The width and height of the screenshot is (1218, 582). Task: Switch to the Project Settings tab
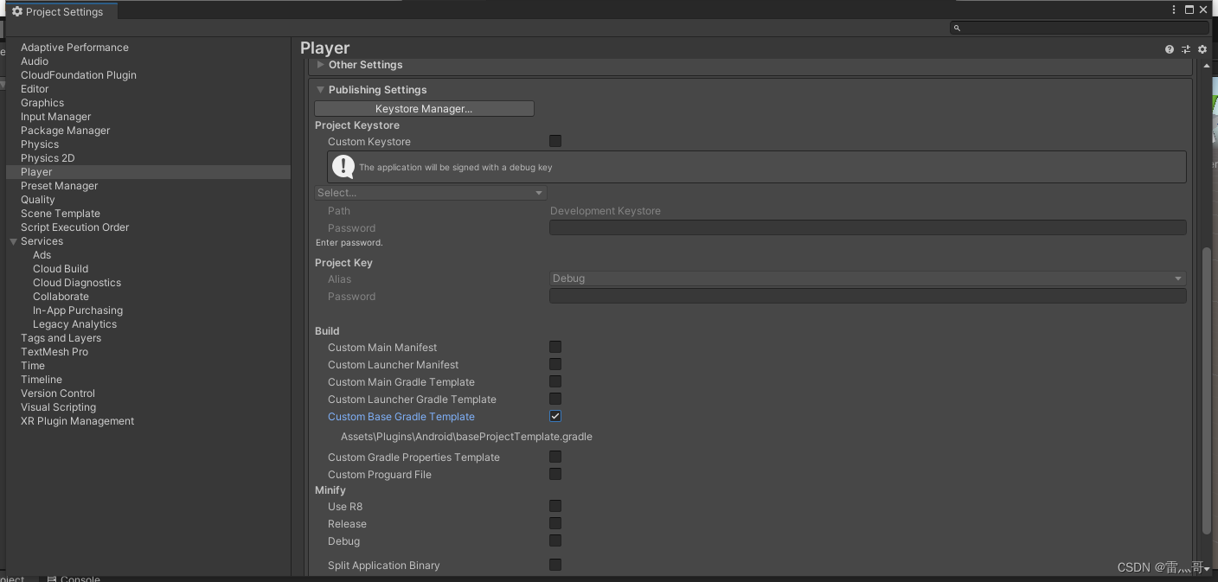[x=61, y=11]
